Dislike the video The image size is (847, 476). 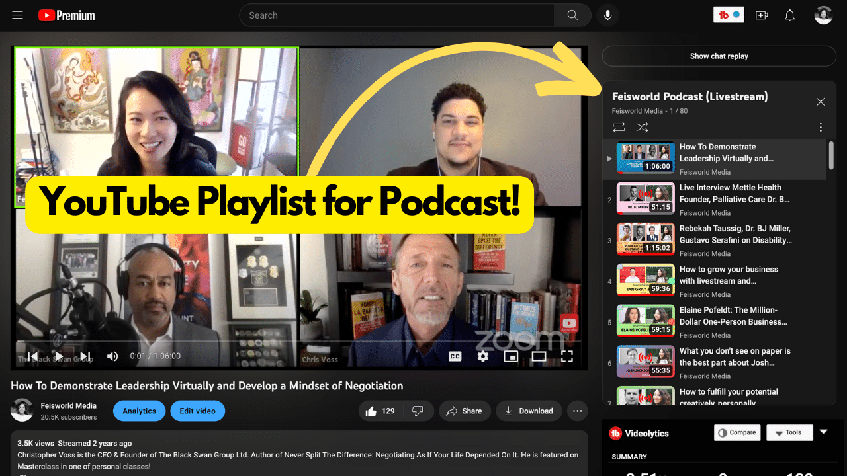click(418, 411)
